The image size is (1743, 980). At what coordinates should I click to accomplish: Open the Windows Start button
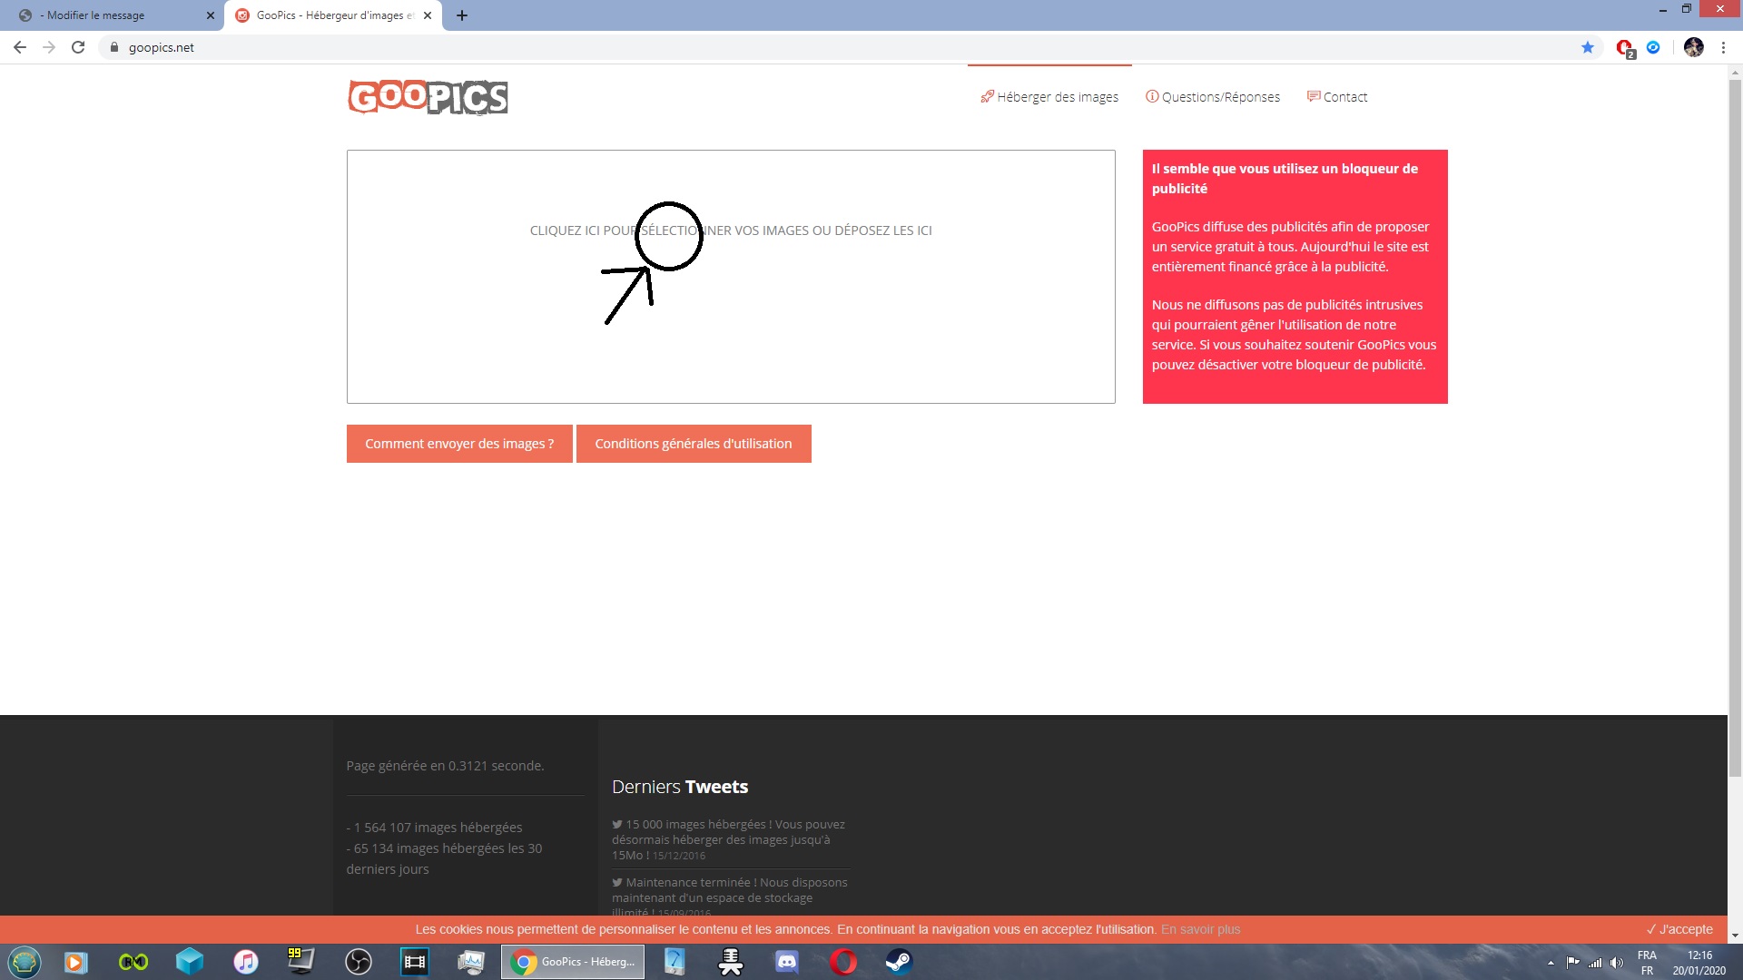[25, 962]
